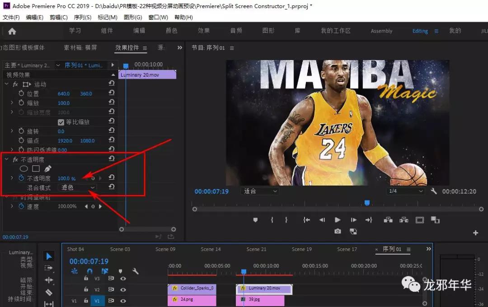Export frame with camera icon
The height and width of the screenshot is (307, 488).
pyautogui.click(x=338, y=232)
